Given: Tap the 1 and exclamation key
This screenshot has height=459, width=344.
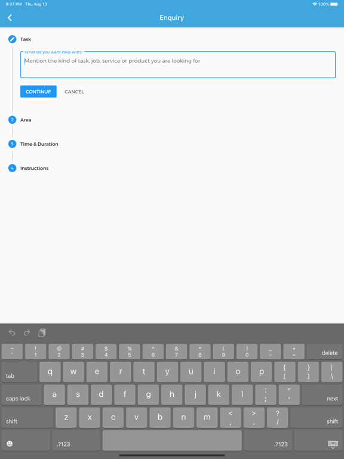Looking at the screenshot, I should [35, 351].
